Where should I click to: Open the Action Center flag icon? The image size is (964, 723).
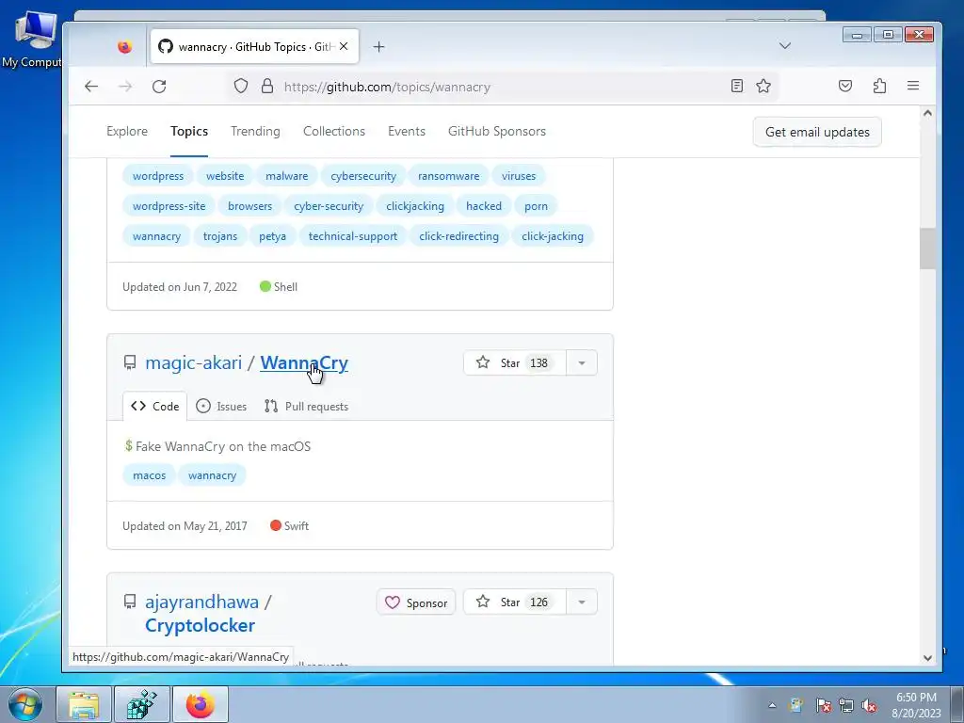click(x=824, y=705)
